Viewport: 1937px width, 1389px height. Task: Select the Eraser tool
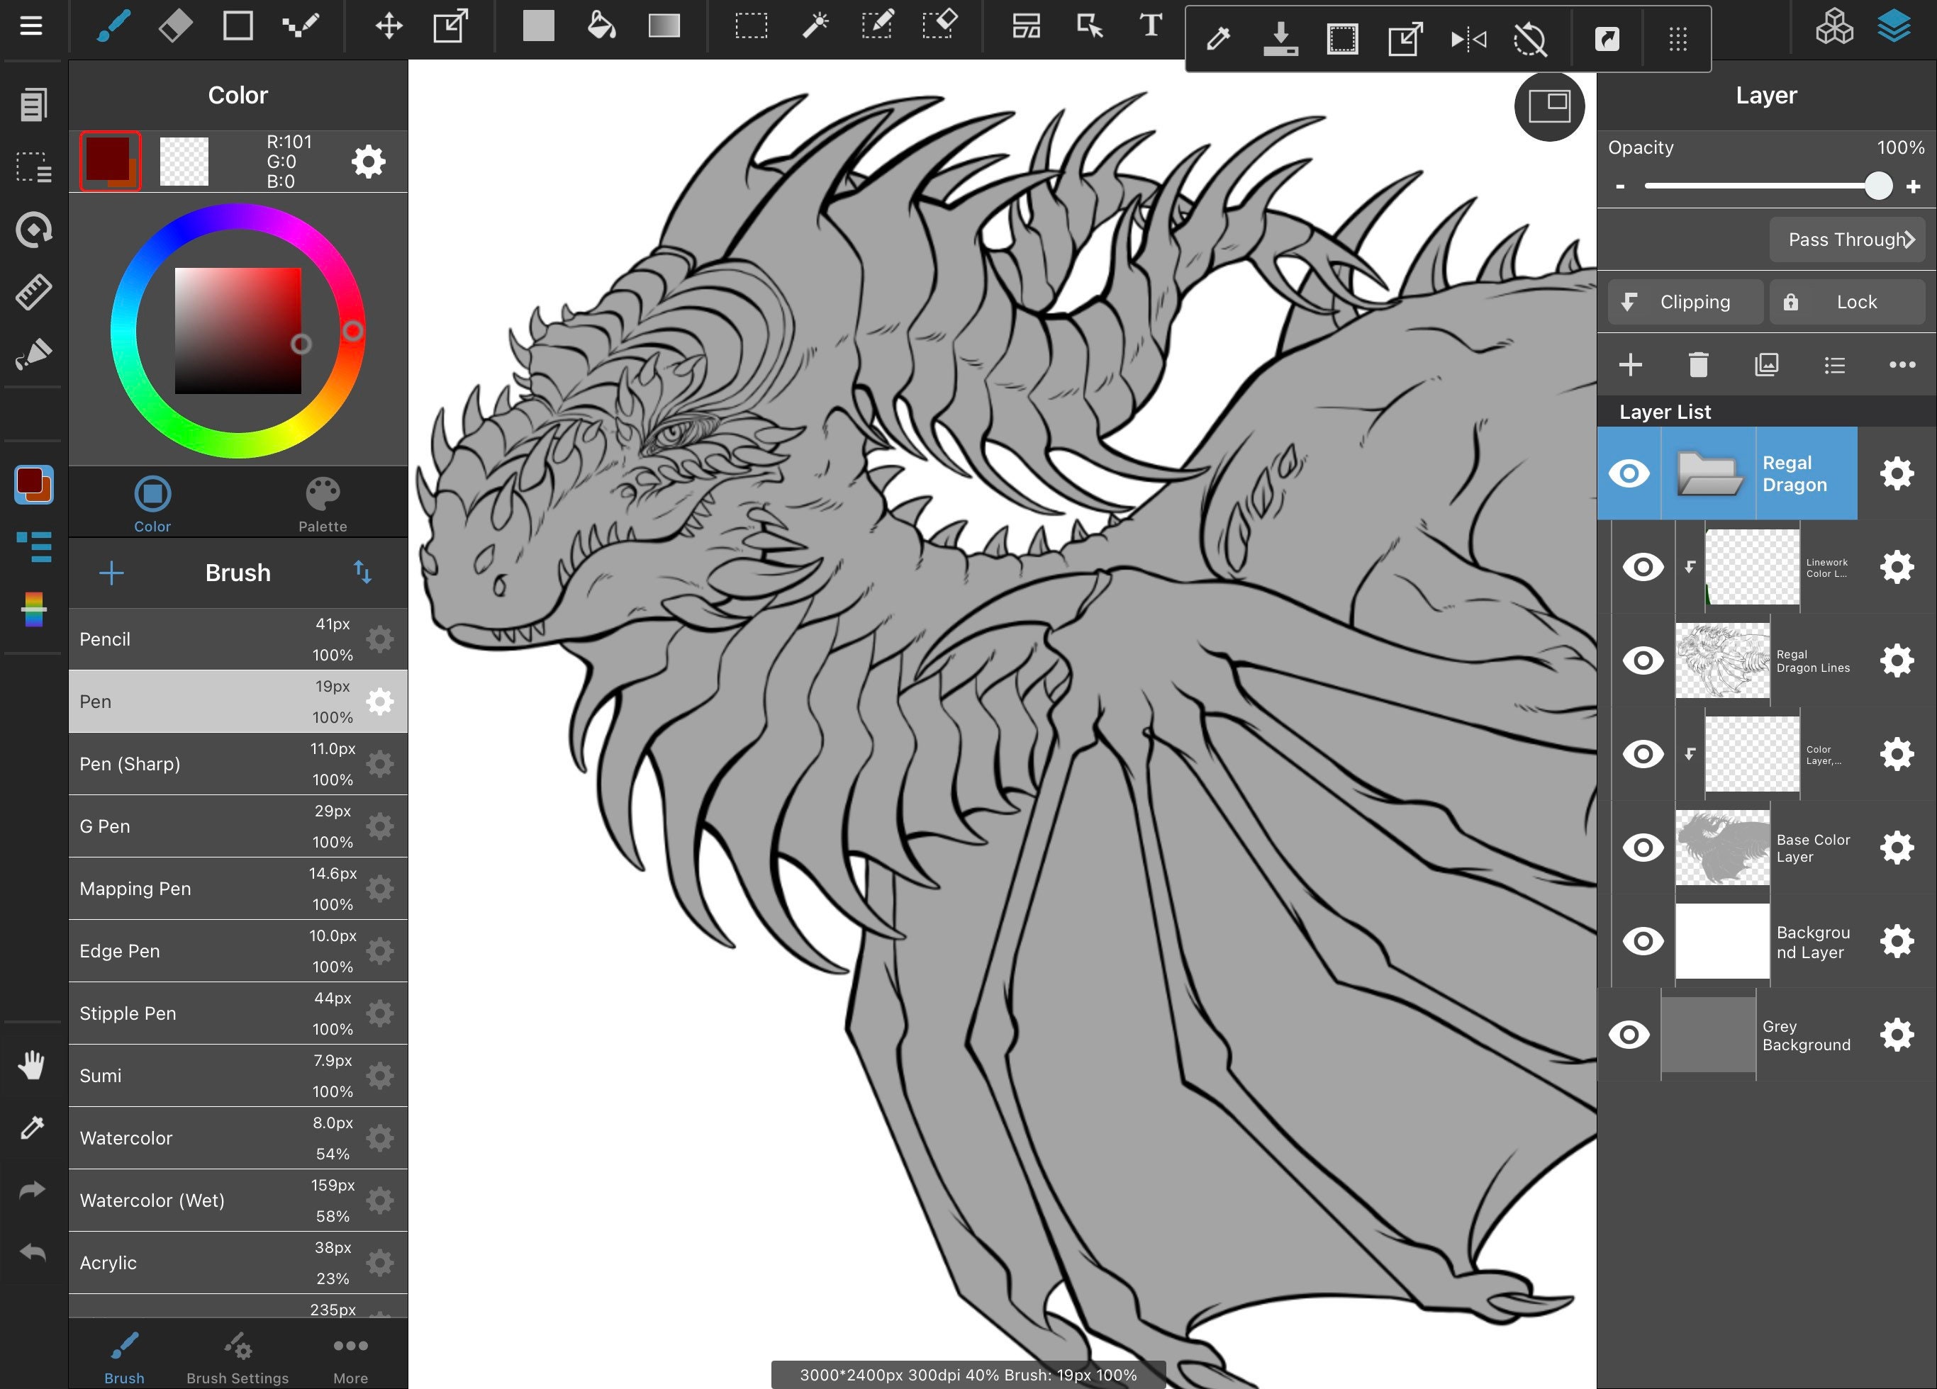pos(175,26)
